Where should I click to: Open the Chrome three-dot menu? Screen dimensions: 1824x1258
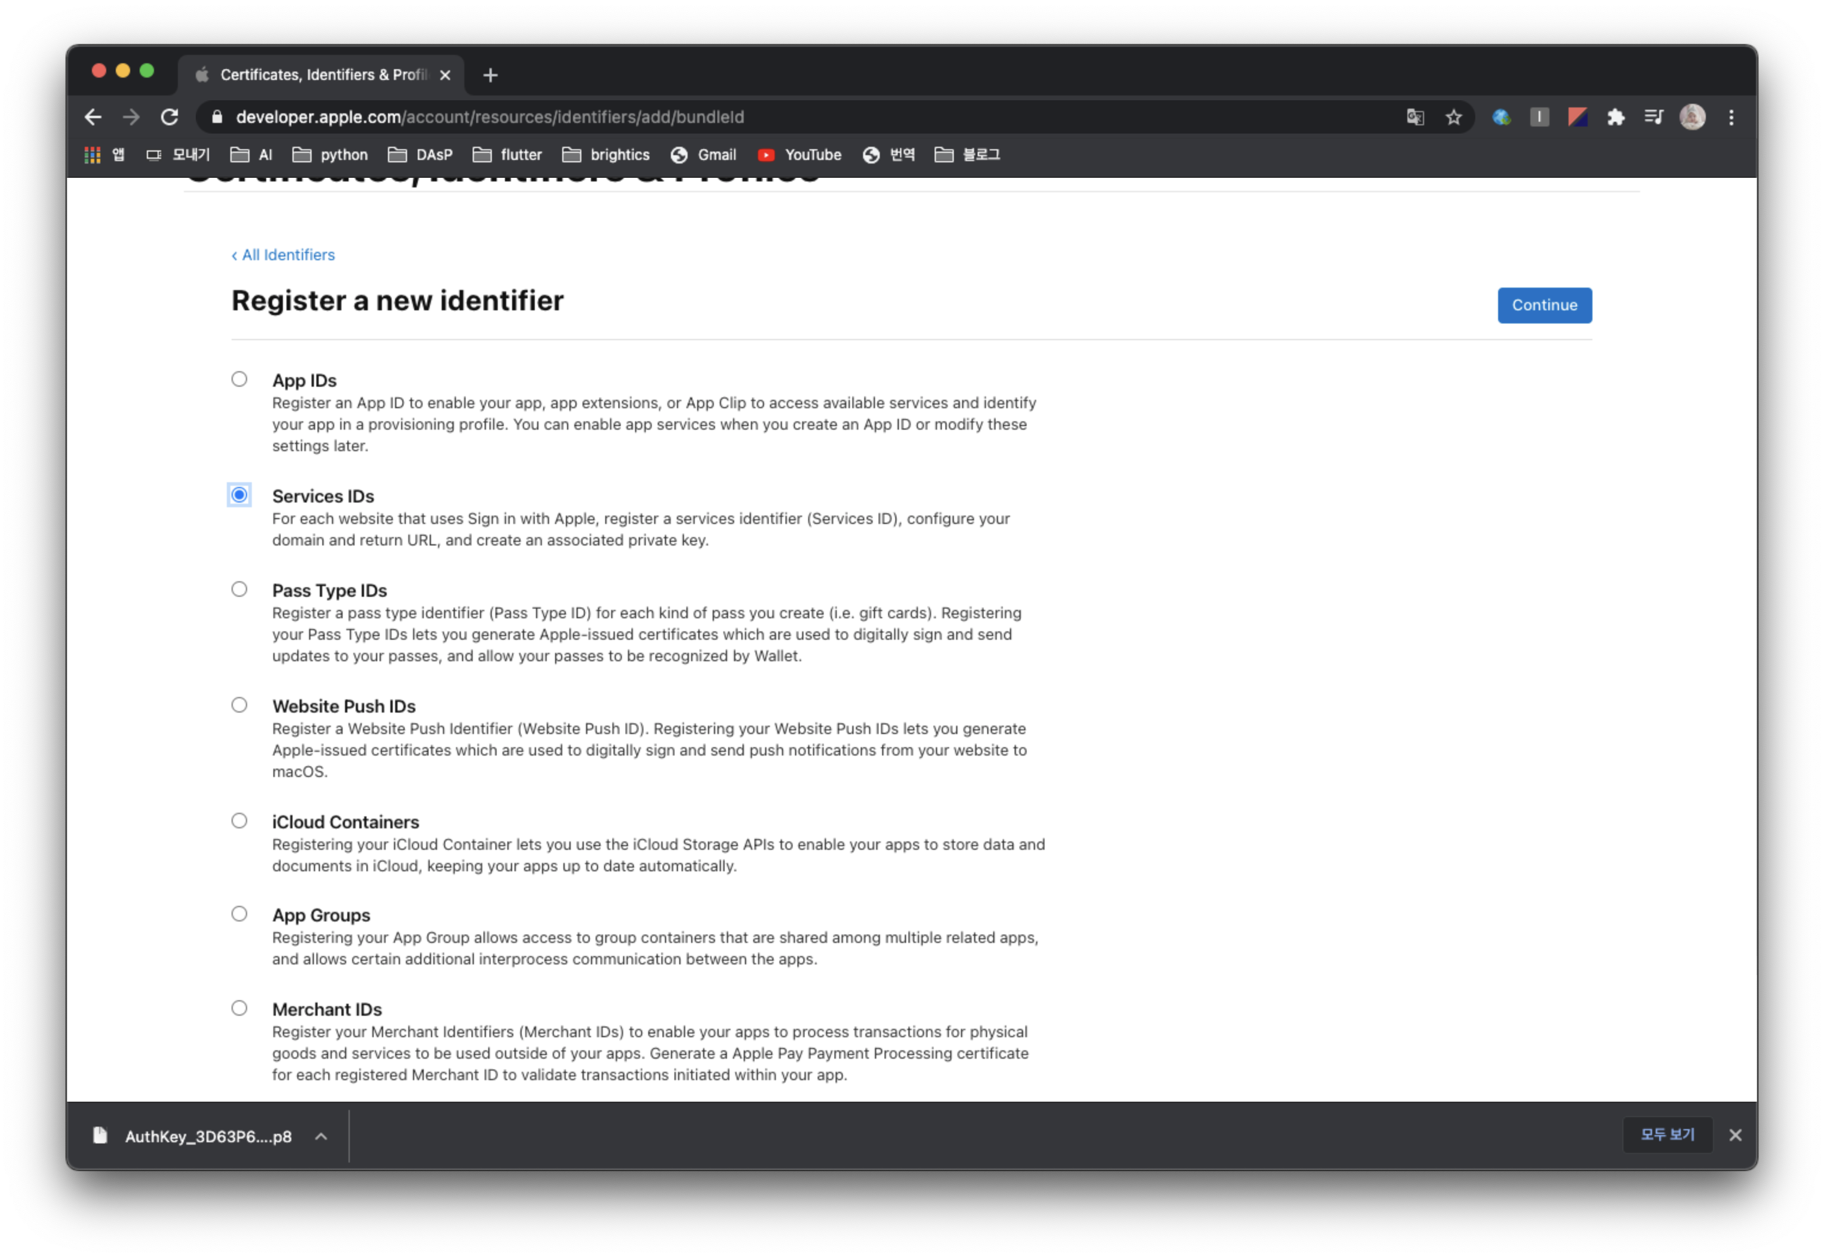coord(1731,118)
